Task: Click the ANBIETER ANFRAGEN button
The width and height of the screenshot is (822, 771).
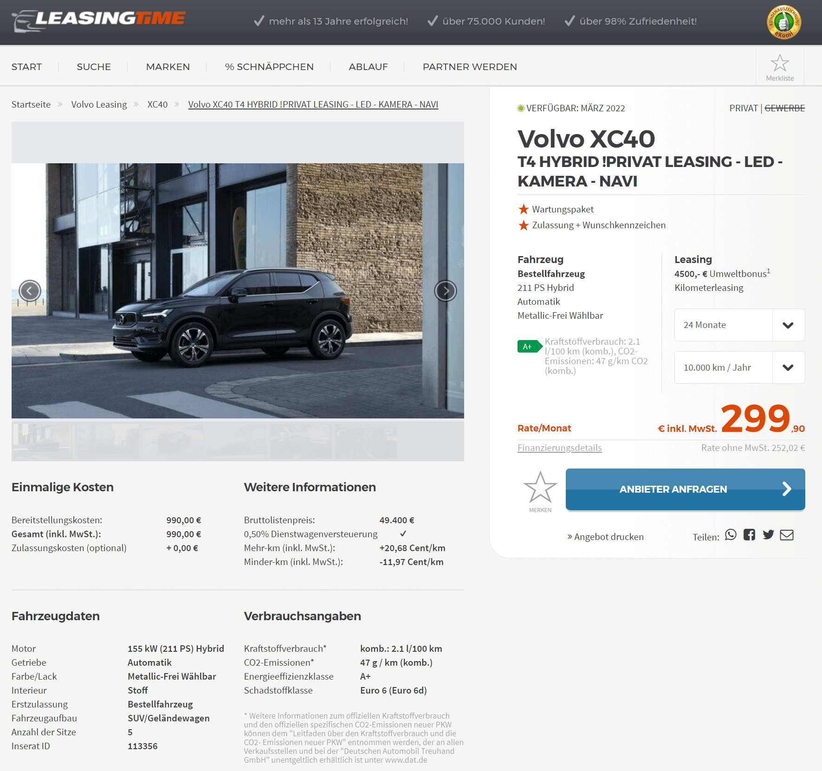Action: coord(685,489)
